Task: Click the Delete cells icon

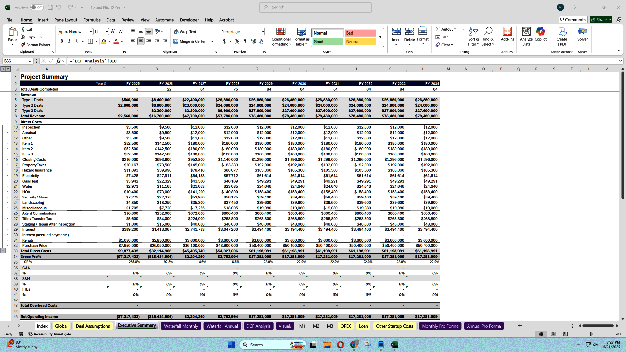Action: pos(410,32)
